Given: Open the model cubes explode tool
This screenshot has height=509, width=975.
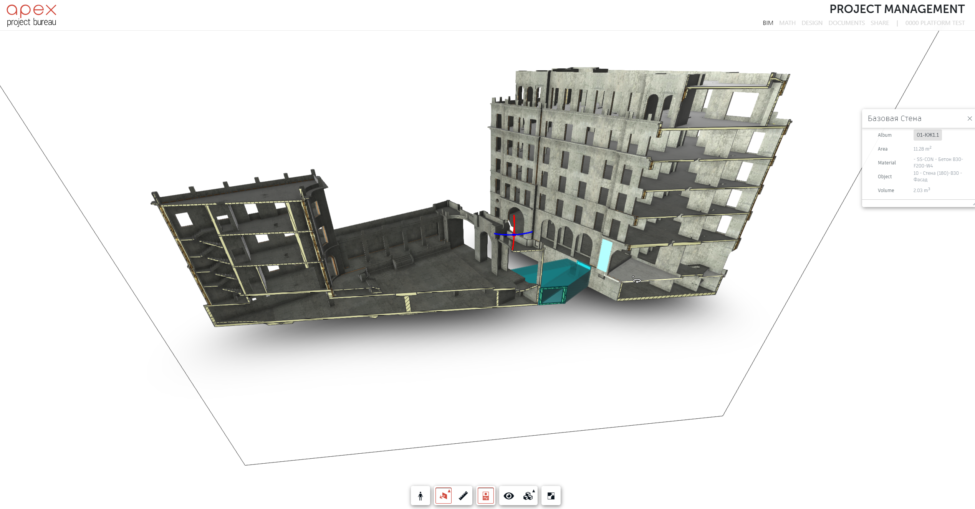Looking at the screenshot, I should (x=528, y=496).
